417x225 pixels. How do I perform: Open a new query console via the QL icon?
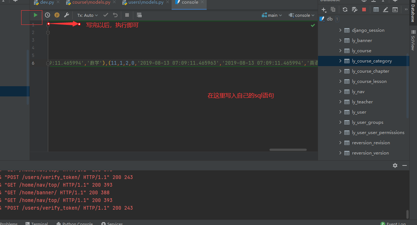tap(395, 9)
